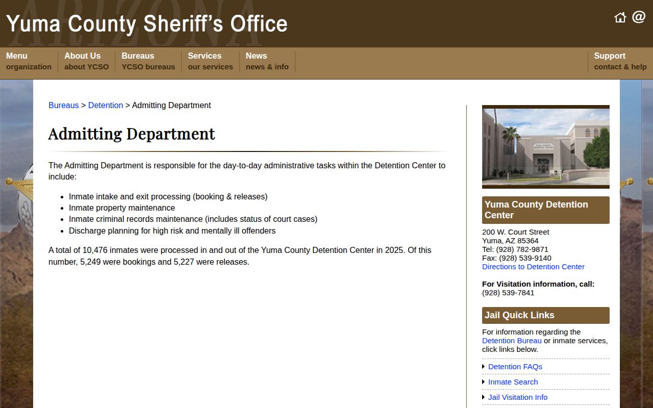This screenshot has height=408, width=653.
Task: Click the home icon in header
Action: click(620, 18)
